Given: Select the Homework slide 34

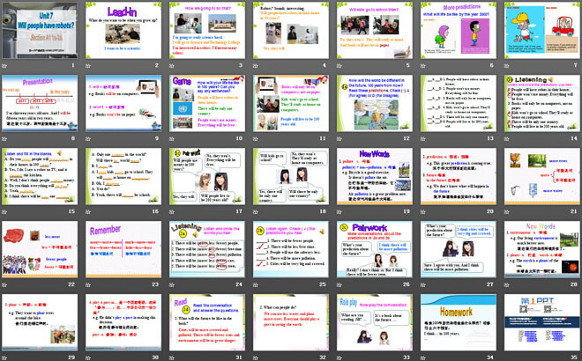Looking at the screenshot, I should (459, 322).
